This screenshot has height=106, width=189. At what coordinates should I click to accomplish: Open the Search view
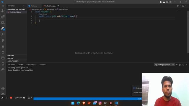3,34
